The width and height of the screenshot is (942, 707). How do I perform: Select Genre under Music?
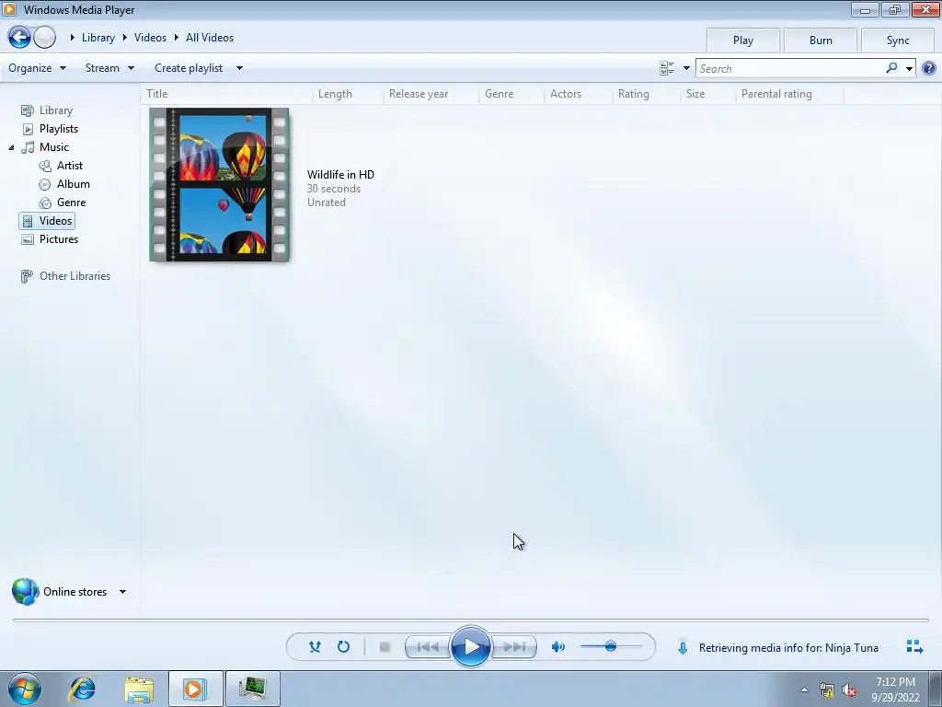tap(71, 203)
